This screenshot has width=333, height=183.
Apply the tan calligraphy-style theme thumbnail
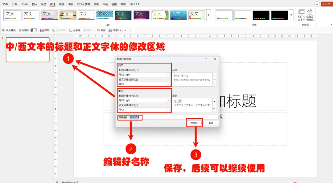pyautogui.click(x=68, y=15)
